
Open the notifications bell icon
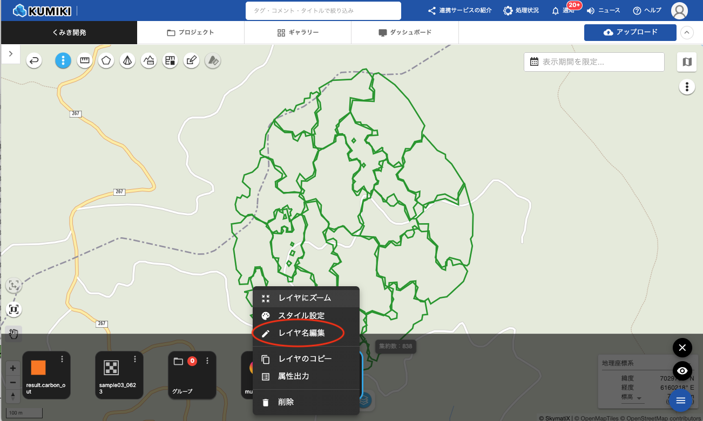coord(555,11)
